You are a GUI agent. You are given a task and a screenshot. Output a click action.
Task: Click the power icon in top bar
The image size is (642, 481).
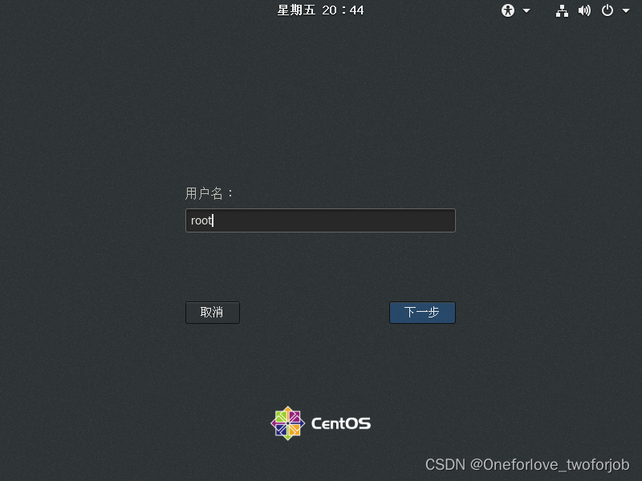click(607, 10)
